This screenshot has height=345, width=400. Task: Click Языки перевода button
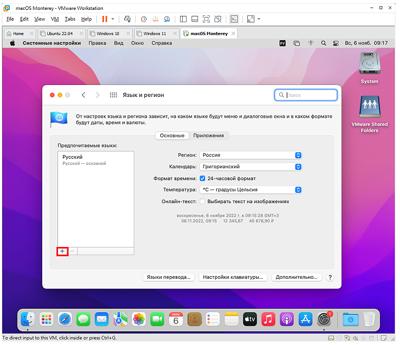[169, 277]
